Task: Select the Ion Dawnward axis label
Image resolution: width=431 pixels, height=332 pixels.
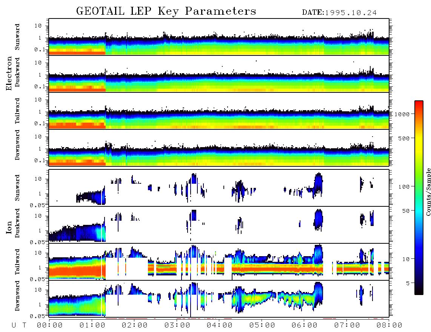Action: point(17,296)
